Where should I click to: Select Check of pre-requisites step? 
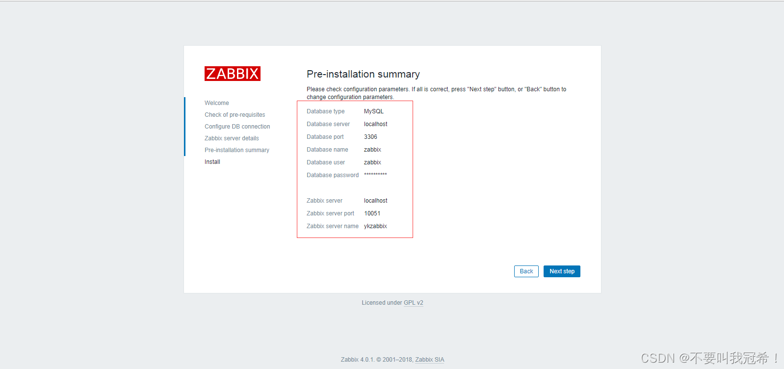(x=235, y=115)
